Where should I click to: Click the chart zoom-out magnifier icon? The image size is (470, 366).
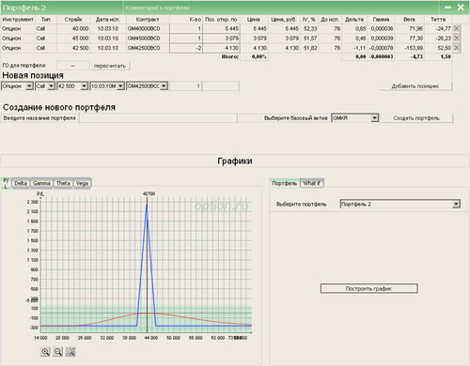58,352
